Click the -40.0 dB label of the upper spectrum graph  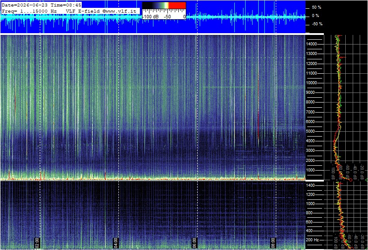pyautogui.click(x=354, y=171)
